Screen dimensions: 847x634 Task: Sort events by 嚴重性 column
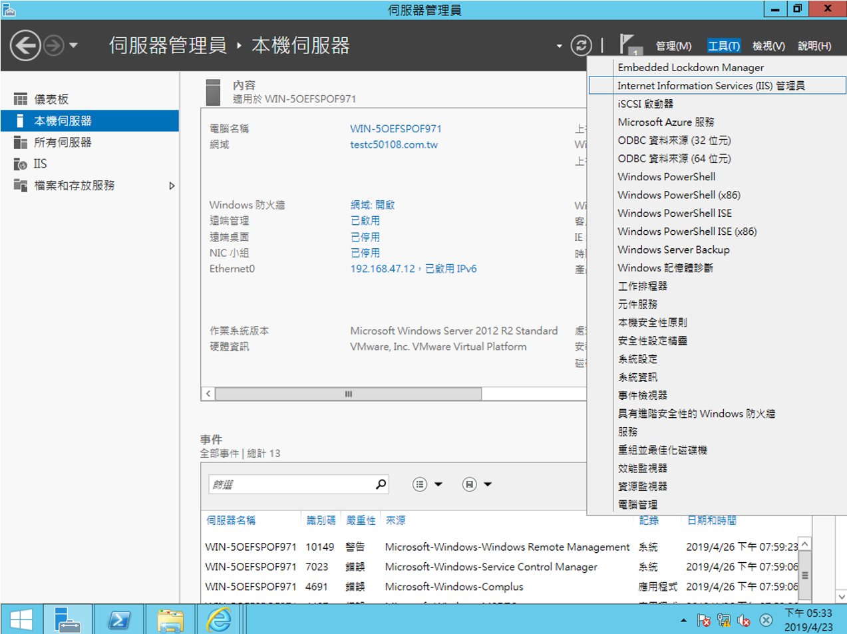pyautogui.click(x=361, y=520)
